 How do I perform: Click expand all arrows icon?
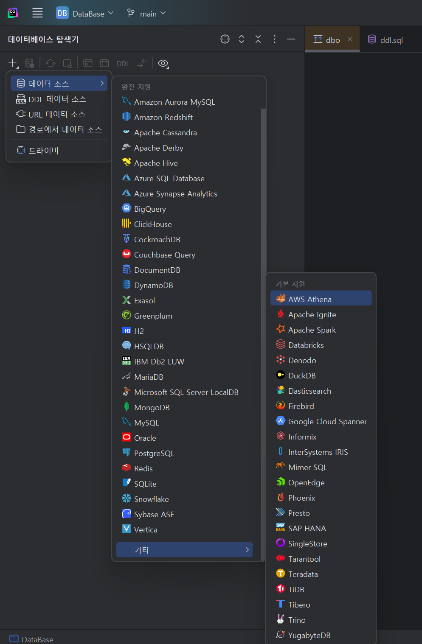(x=242, y=39)
